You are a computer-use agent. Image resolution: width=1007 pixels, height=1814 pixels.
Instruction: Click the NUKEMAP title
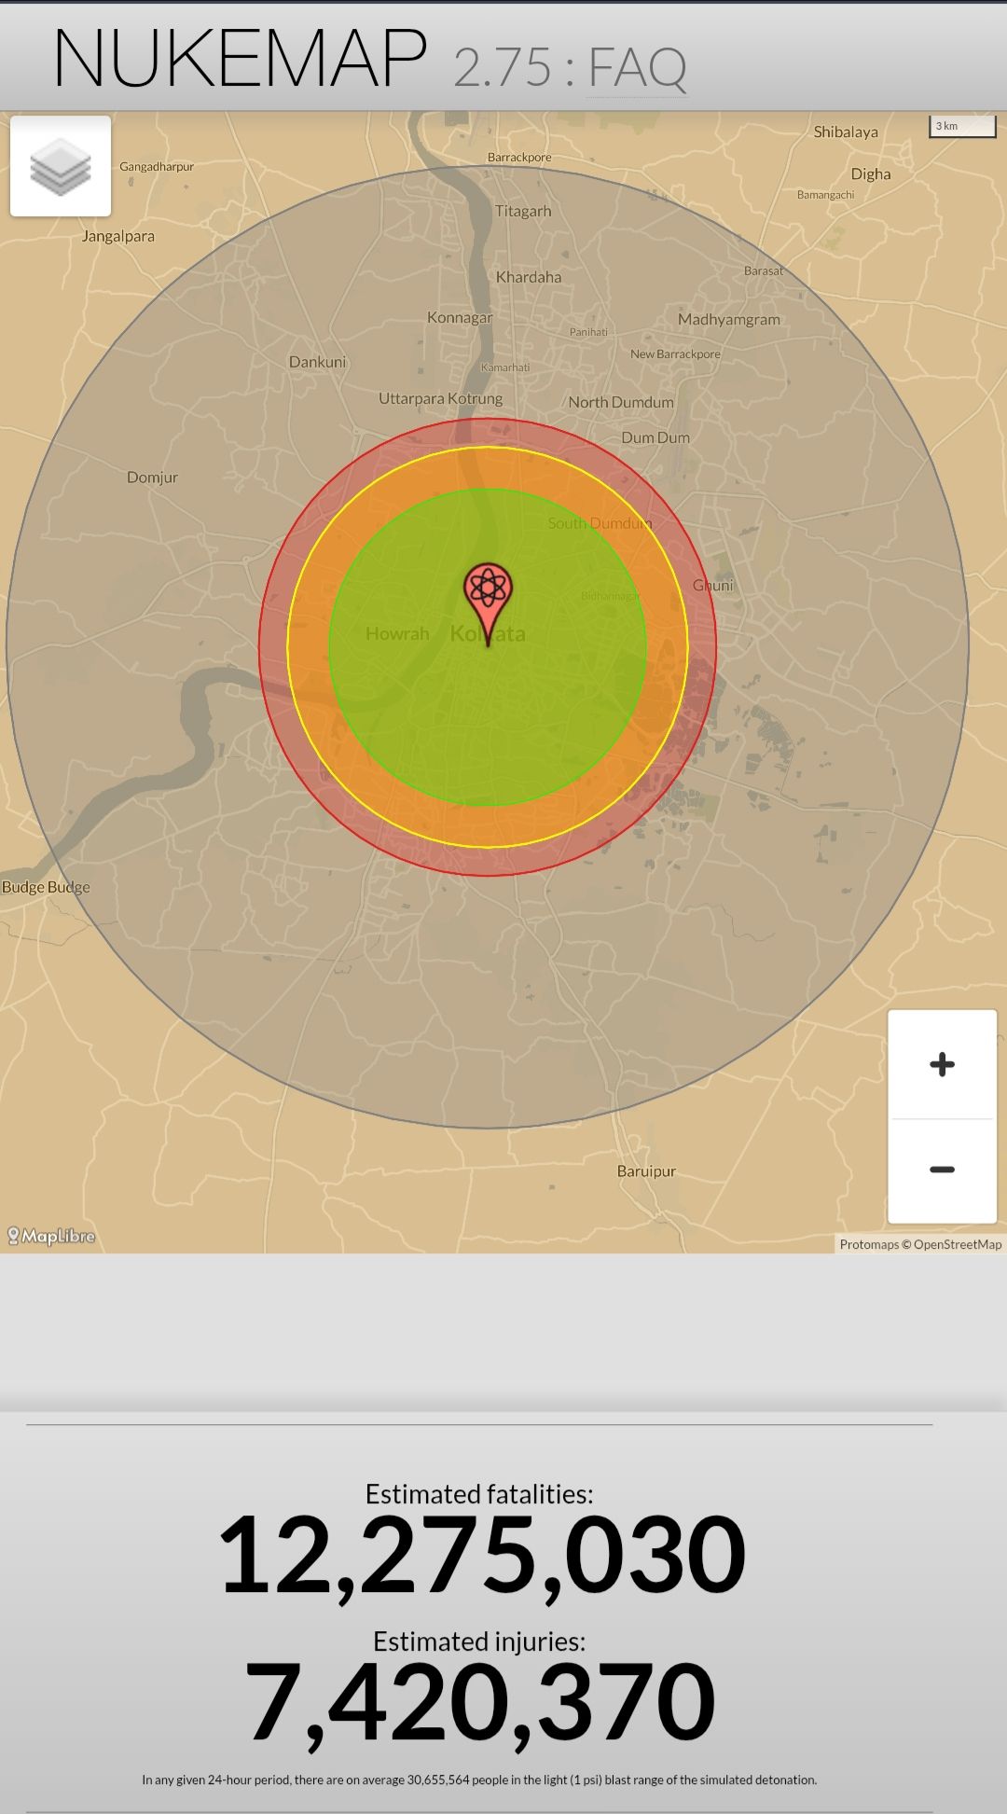(x=241, y=58)
